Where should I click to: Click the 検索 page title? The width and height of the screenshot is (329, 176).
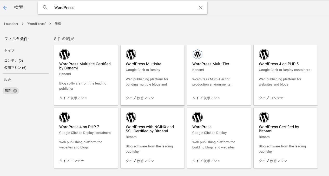coord(19,8)
